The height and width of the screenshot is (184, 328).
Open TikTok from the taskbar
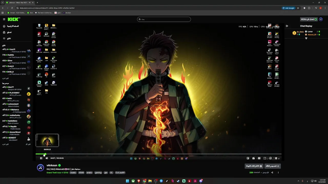[x=167, y=181]
